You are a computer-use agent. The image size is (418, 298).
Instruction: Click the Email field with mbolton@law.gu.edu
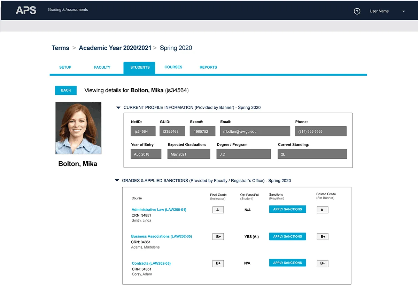click(x=255, y=131)
